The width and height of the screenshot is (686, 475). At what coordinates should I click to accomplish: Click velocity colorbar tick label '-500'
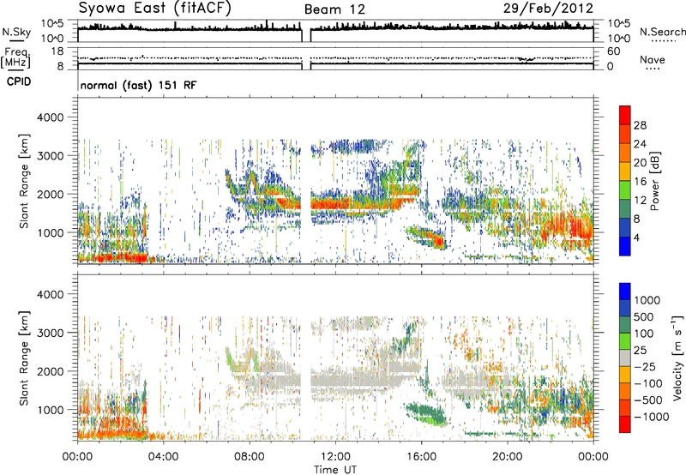click(x=648, y=400)
